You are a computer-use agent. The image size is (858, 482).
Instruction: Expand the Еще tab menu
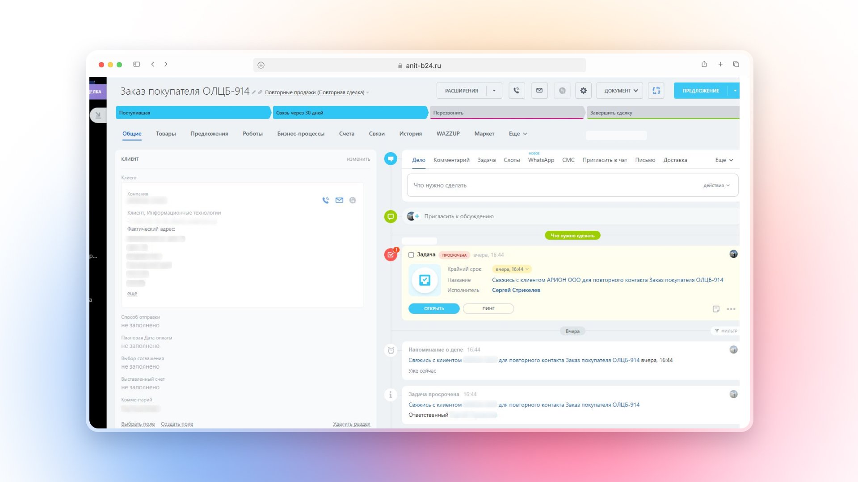(517, 133)
